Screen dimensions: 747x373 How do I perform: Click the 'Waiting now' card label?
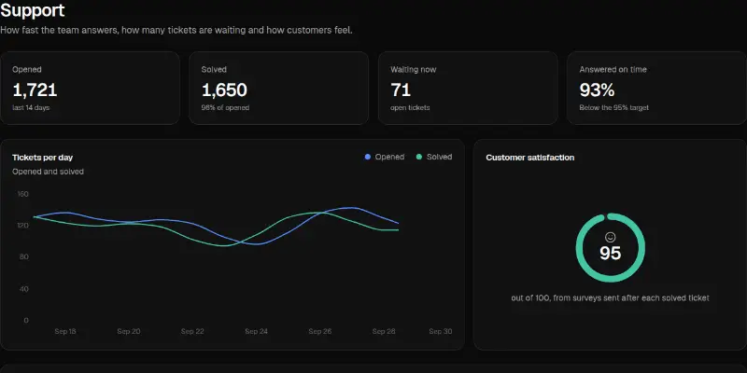[413, 69]
